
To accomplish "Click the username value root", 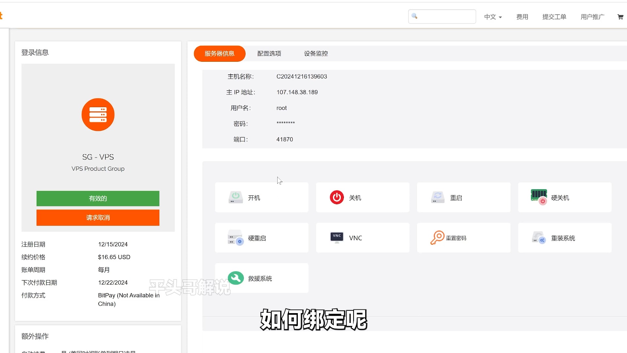I will [x=281, y=108].
